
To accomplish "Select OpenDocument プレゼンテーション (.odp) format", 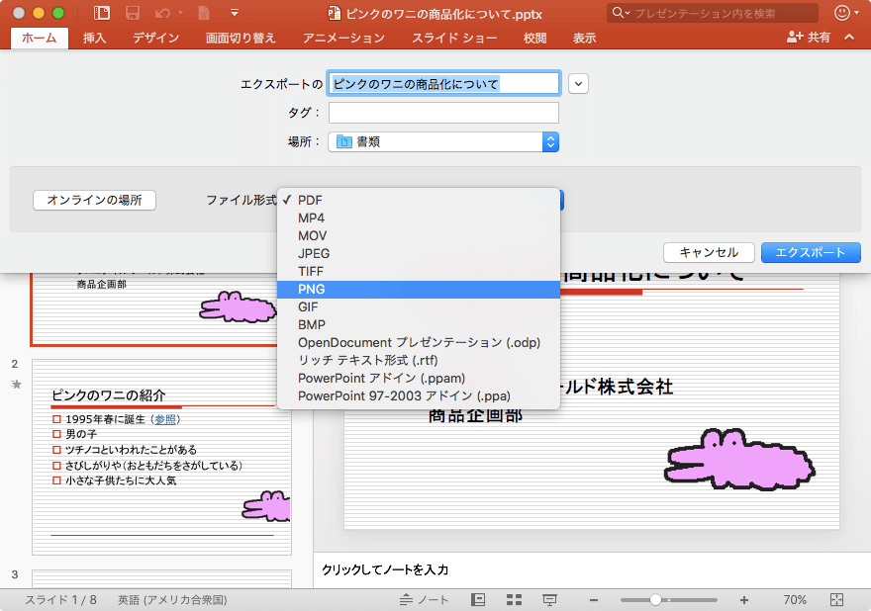I will coord(419,342).
